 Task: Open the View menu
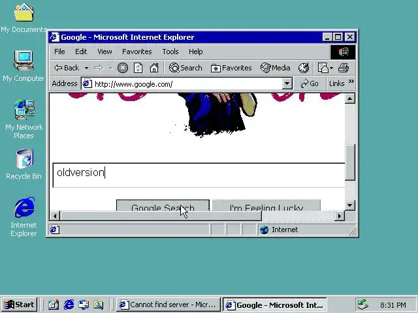pos(104,52)
